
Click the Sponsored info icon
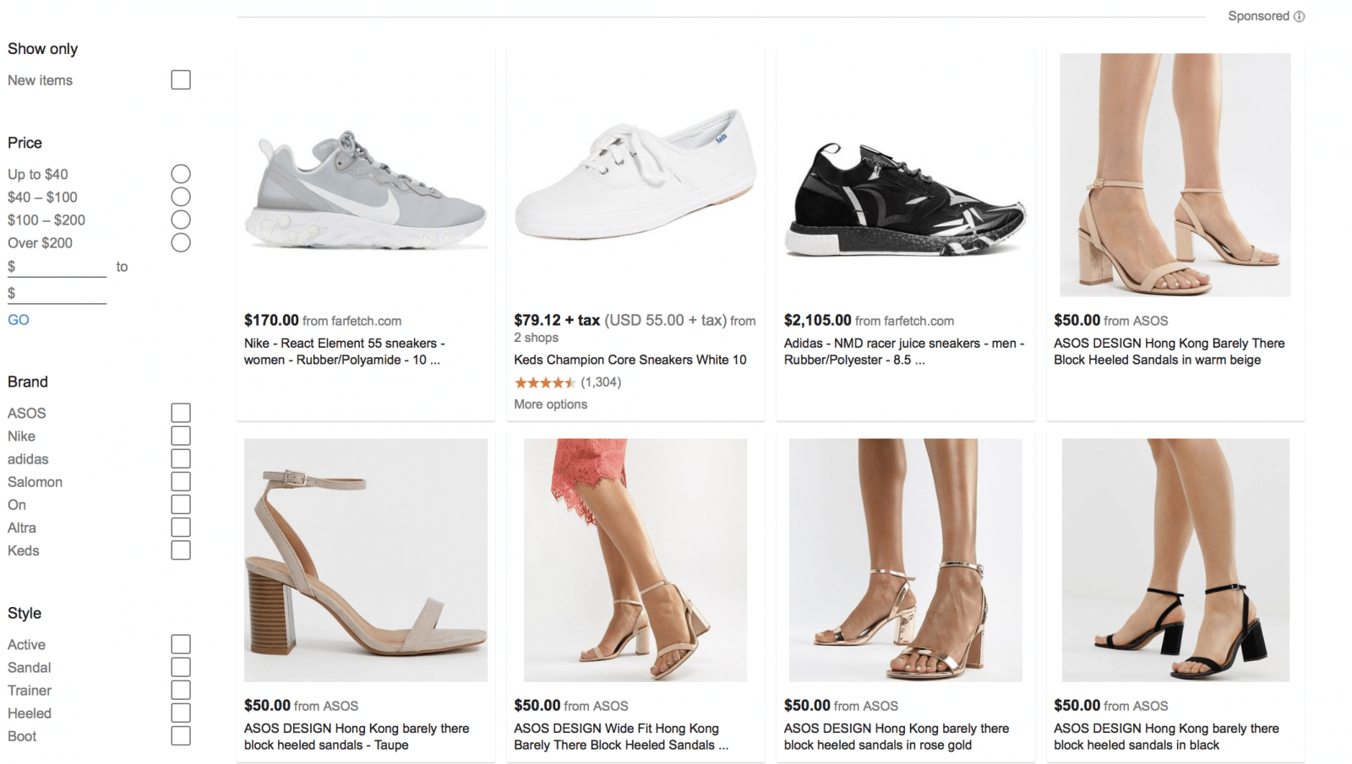point(1300,16)
